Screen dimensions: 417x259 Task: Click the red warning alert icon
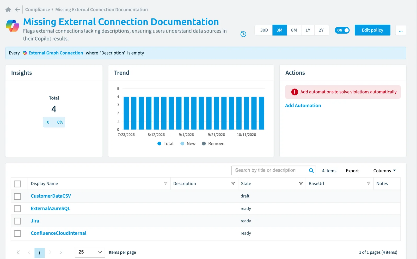[x=295, y=92]
